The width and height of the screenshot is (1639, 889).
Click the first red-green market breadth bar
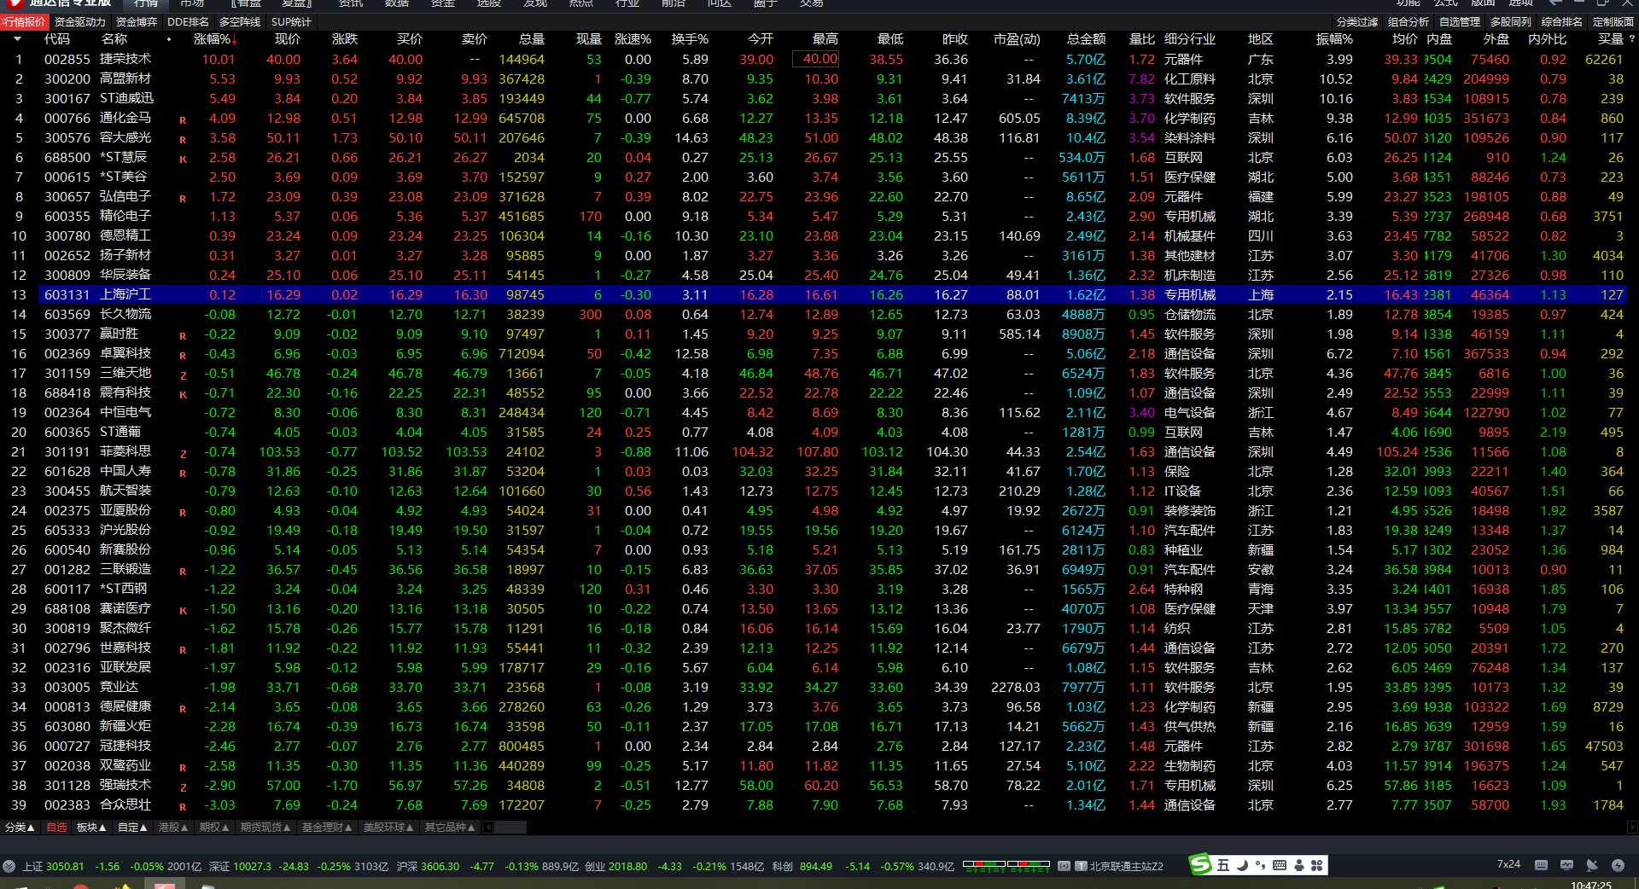pos(984,863)
